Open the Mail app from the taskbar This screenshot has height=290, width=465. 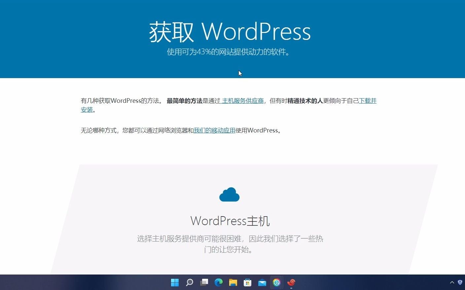pyautogui.click(x=262, y=282)
